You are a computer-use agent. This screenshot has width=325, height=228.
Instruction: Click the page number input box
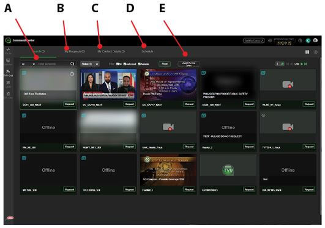click(x=278, y=64)
